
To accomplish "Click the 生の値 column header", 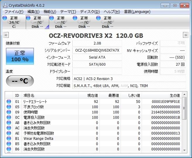I will pyautogui.click(x=162, y=95).
